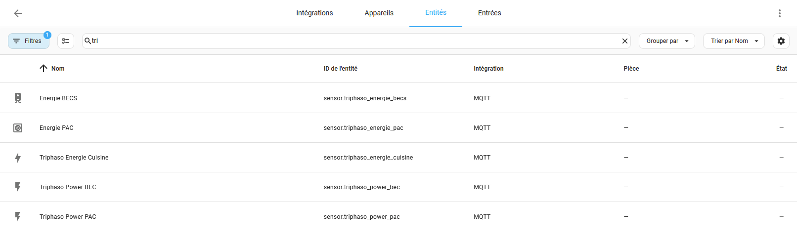Click the back arrow icon
Viewport: 797px width, 245px height.
(18, 13)
